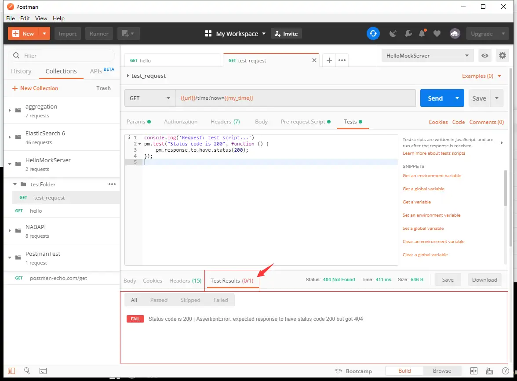Open Learn more about tests scripts link
Screen dimensions: 517x381
point(433,153)
